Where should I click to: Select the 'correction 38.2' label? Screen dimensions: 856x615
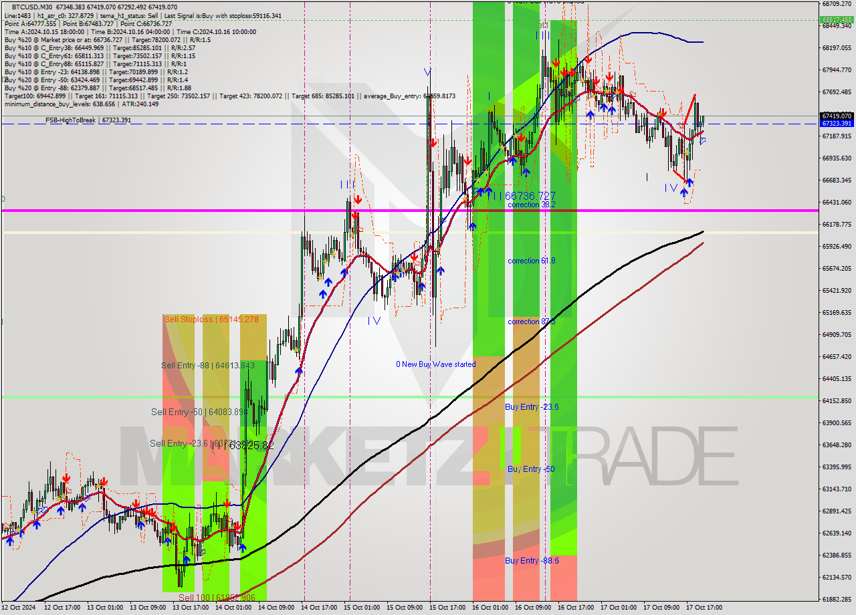click(x=532, y=205)
